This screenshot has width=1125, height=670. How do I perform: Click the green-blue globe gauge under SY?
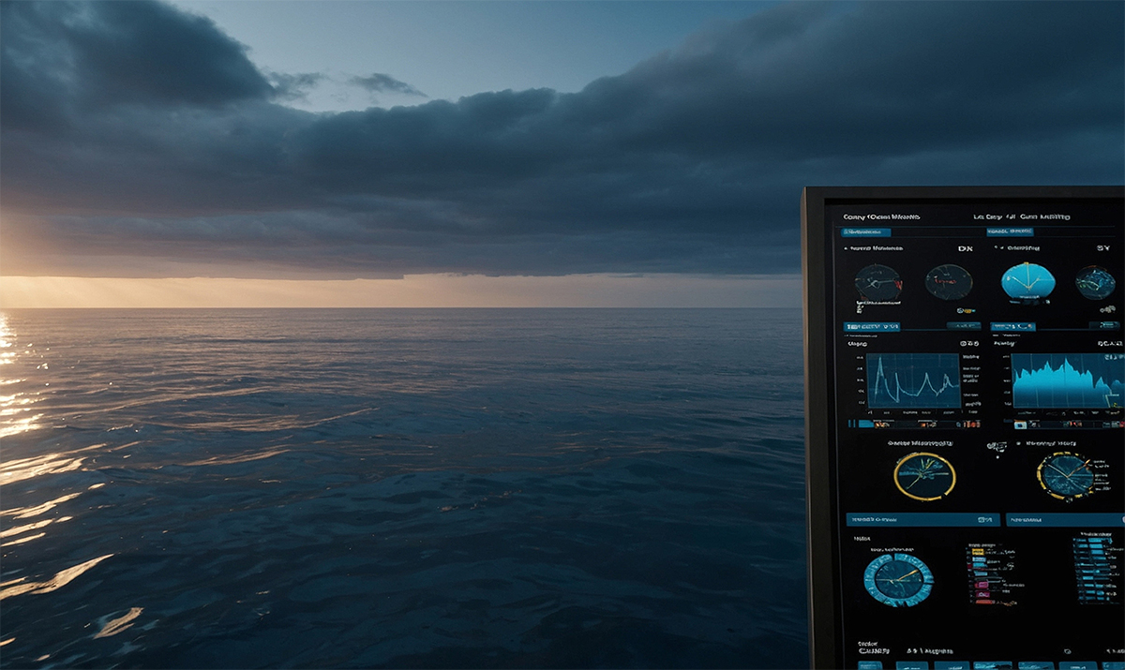[x=1095, y=282]
